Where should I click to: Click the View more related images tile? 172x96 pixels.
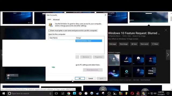pyautogui.click(x=150, y=72)
